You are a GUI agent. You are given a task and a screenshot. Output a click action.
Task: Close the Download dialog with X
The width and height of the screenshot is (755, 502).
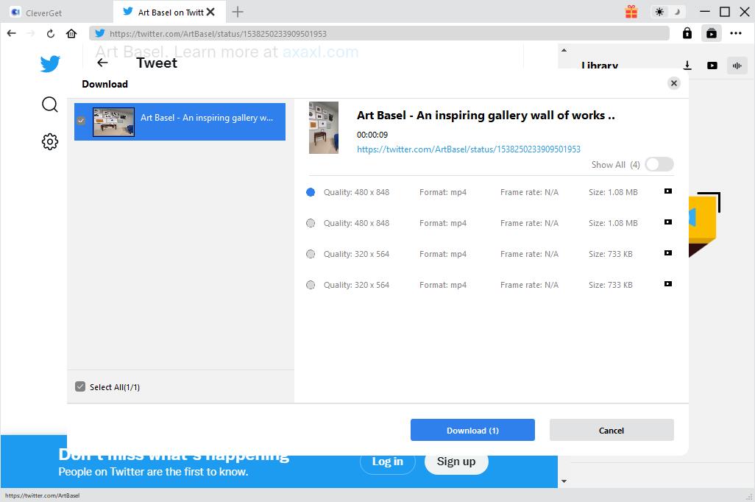point(673,83)
